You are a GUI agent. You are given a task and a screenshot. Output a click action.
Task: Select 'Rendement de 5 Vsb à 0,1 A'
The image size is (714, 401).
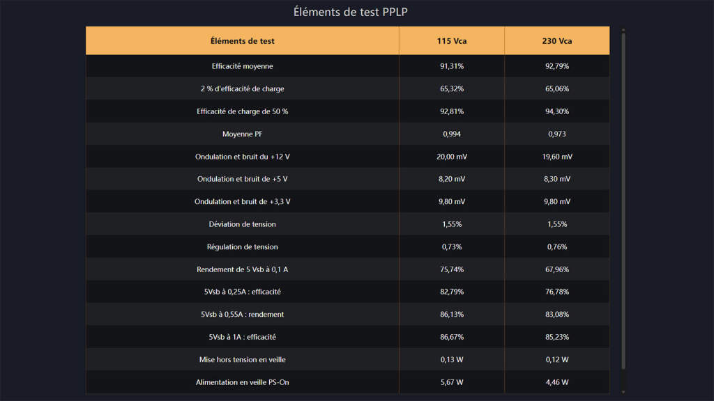242,269
